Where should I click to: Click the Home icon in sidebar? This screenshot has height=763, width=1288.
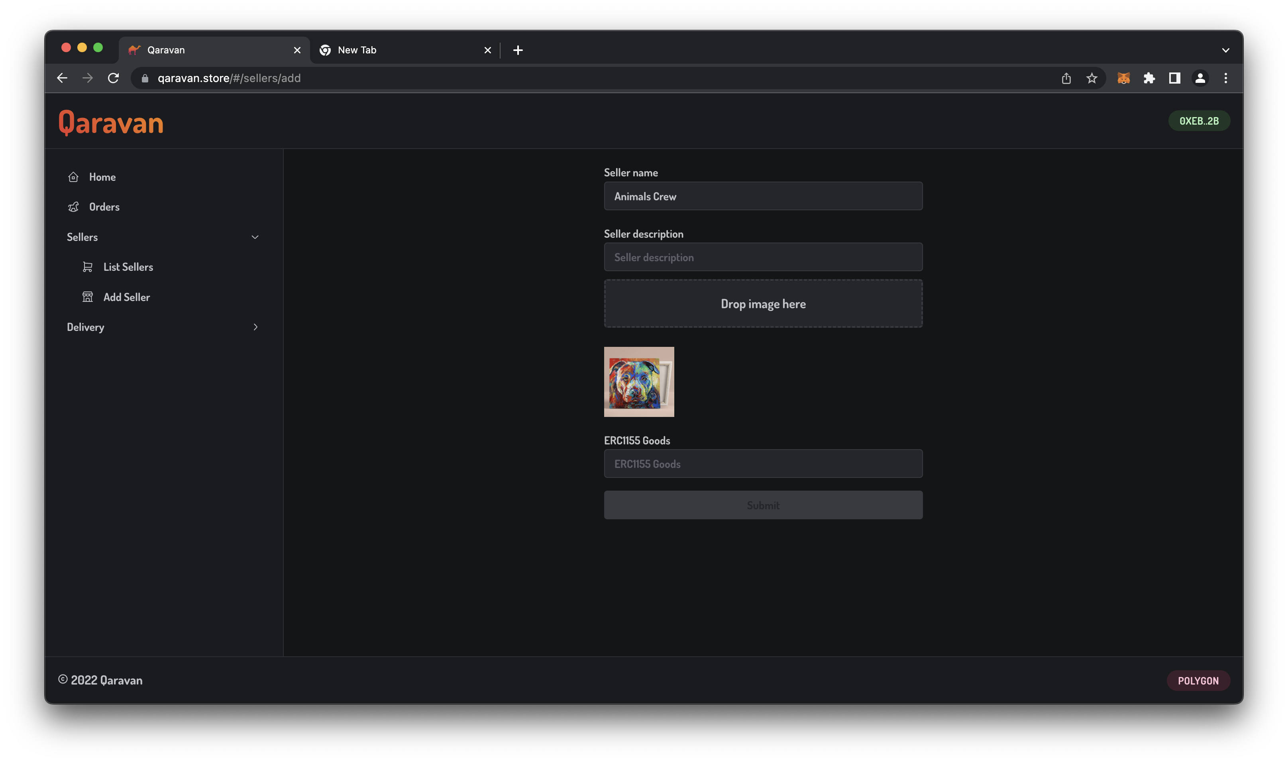click(73, 177)
